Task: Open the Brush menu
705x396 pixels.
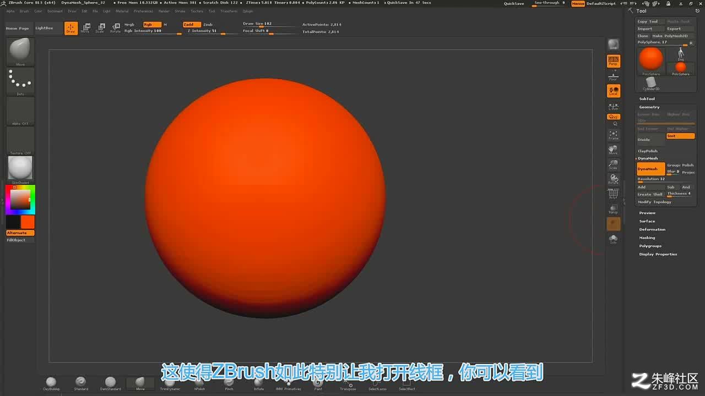Action: coord(24,11)
